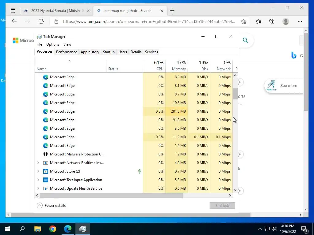Click the process list scroll down arrow
Viewport: 314px width, 235px height.
tap(235, 190)
